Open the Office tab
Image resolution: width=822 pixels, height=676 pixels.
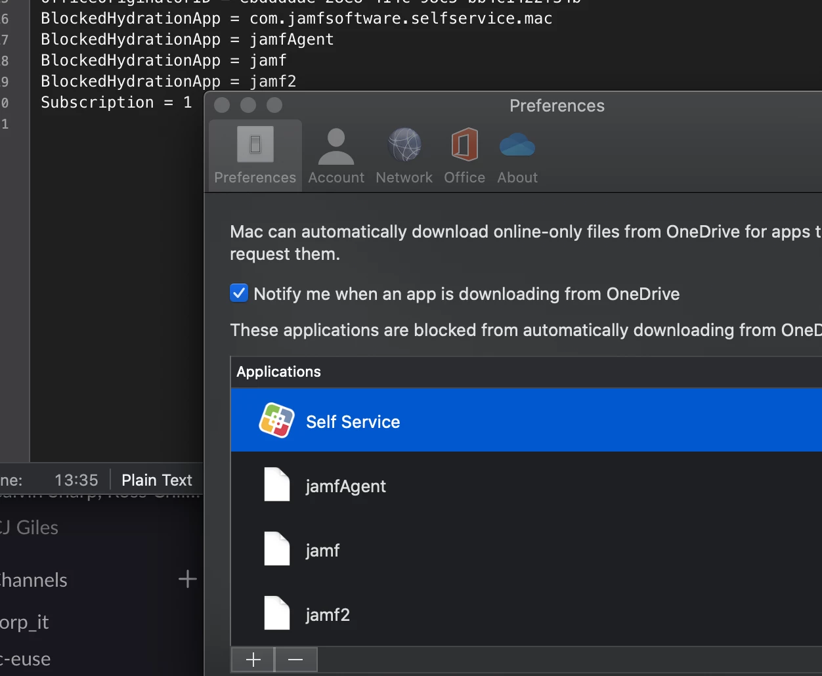click(x=464, y=156)
